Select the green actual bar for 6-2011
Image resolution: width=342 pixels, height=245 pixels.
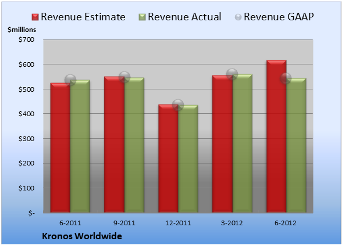point(80,146)
